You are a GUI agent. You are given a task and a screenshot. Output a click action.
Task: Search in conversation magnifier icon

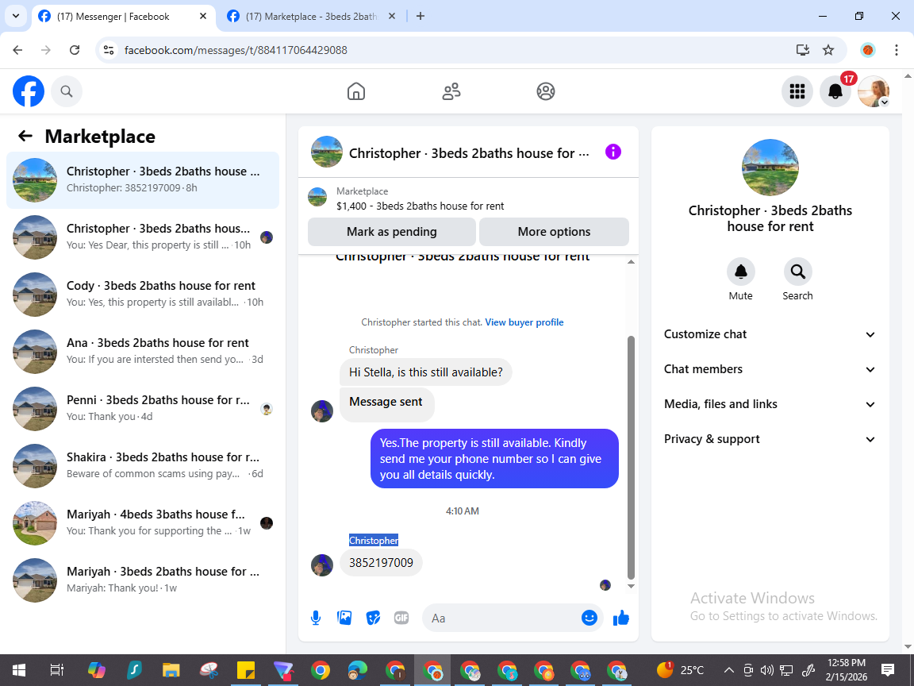tap(797, 272)
